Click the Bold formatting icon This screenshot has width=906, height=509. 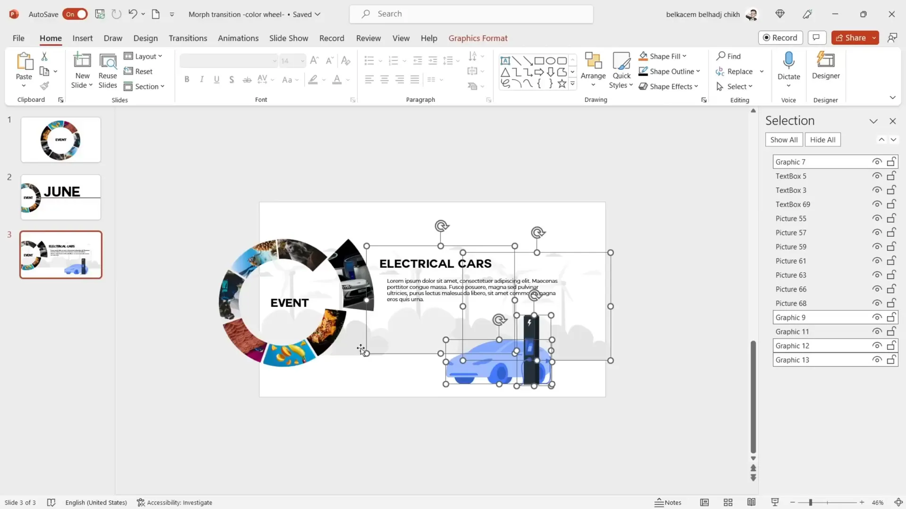tap(187, 80)
